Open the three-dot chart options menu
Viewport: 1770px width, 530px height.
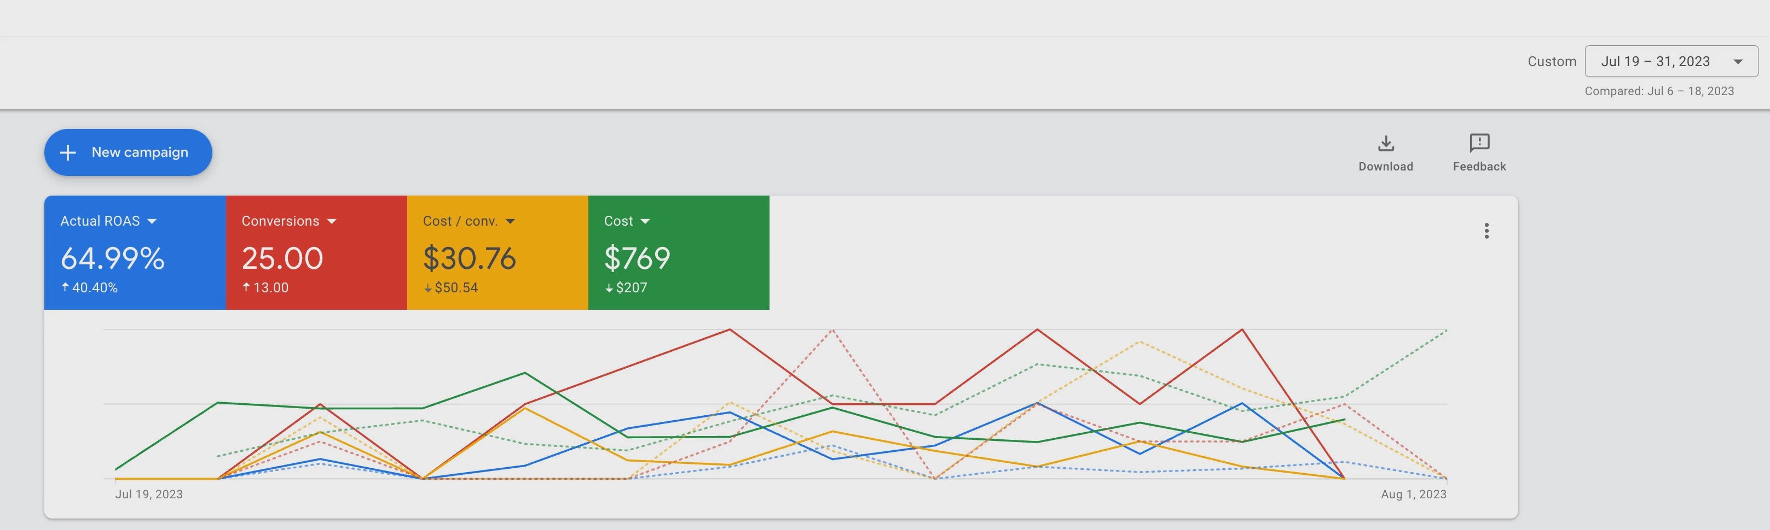coord(1486,231)
